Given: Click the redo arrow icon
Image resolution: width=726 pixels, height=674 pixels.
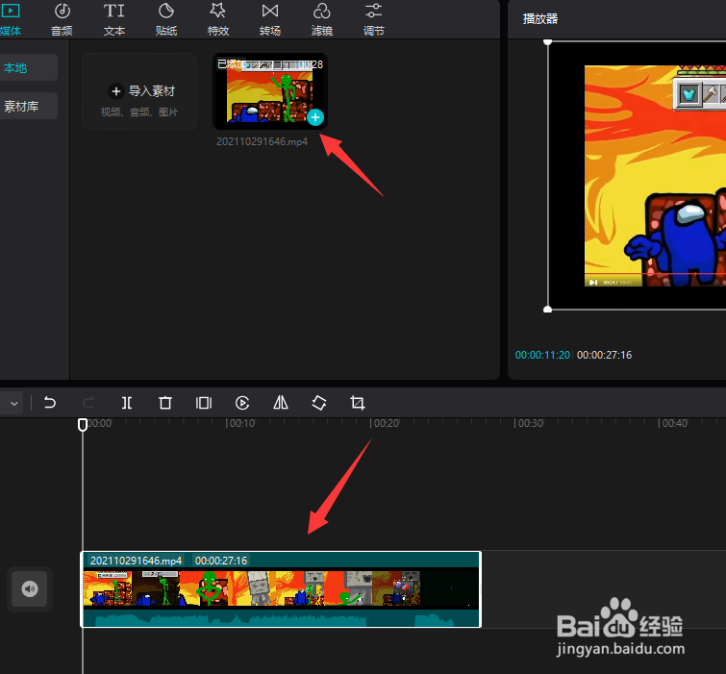Looking at the screenshot, I should tap(88, 403).
